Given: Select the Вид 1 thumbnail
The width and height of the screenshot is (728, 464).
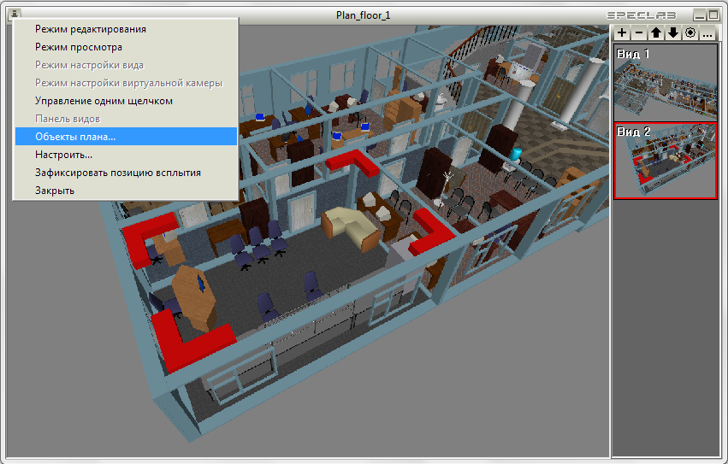Looking at the screenshot, I should tap(666, 83).
